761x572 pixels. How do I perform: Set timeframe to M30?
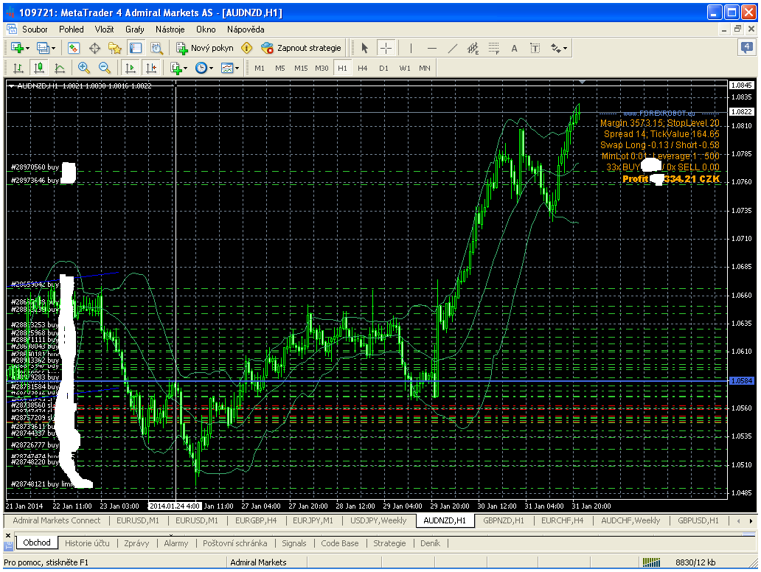(322, 68)
